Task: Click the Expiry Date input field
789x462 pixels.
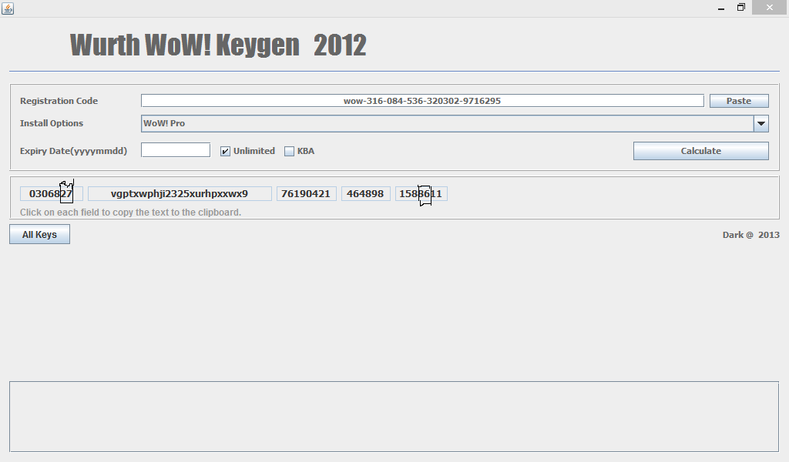Action: click(x=175, y=149)
